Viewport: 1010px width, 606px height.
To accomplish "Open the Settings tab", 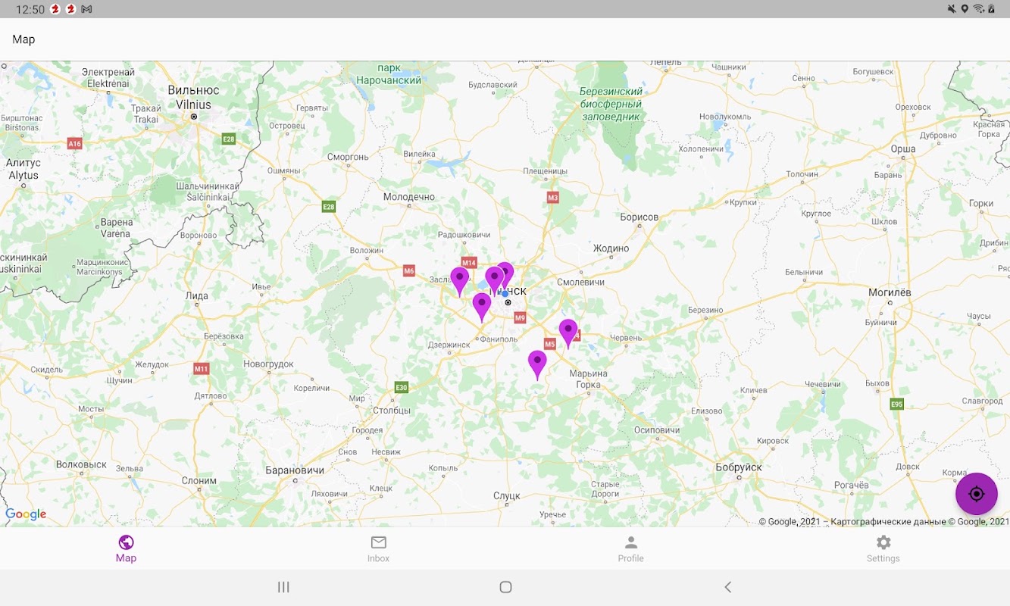I will click(x=883, y=548).
